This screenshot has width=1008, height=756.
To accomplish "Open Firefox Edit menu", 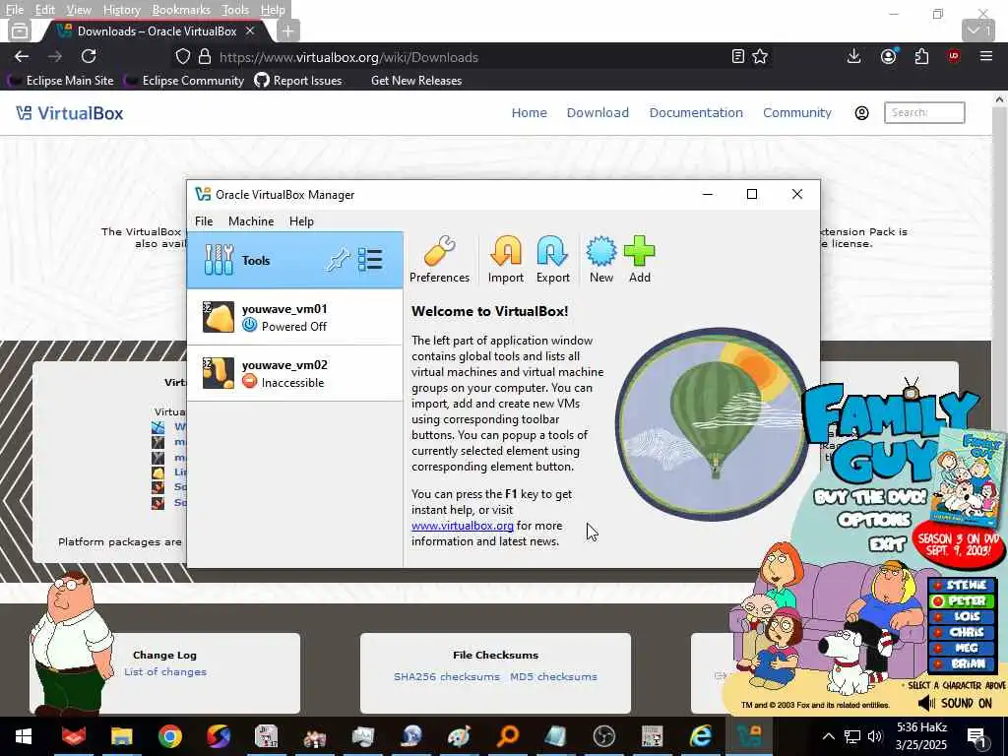I will click(44, 10).
